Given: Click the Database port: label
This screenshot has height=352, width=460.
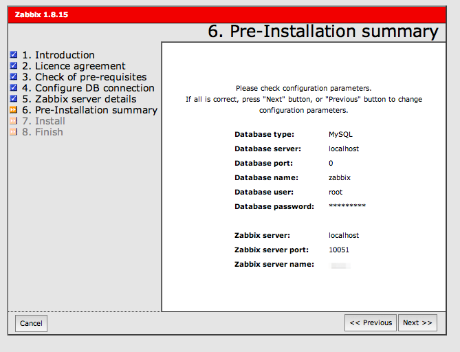Looking at the screenshot, I should tap(263, 163).
